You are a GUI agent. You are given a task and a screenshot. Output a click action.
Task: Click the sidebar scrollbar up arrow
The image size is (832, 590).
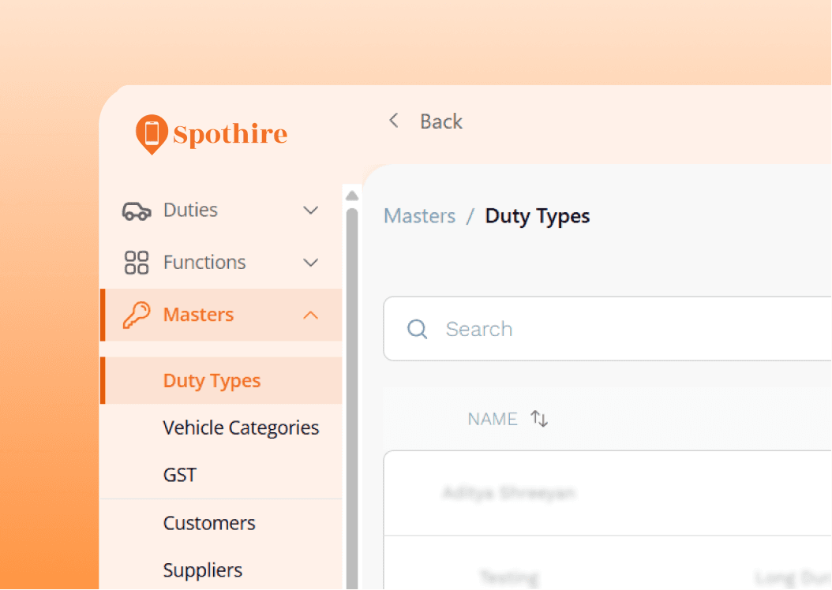tap(352, 195)
